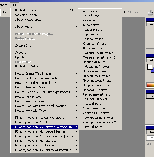
Task: Choose Alien text effect tutorial
Action: click(100, 11)
